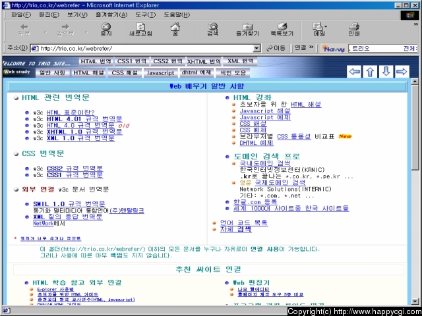The width and height of the screenshot is (422, 316).
Task: Open the address bar URL dropdown
Action: (x=257, y=48)
